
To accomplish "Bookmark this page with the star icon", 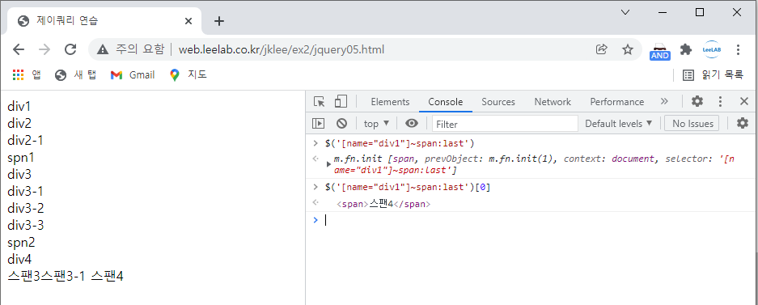I will pos(628,49).
